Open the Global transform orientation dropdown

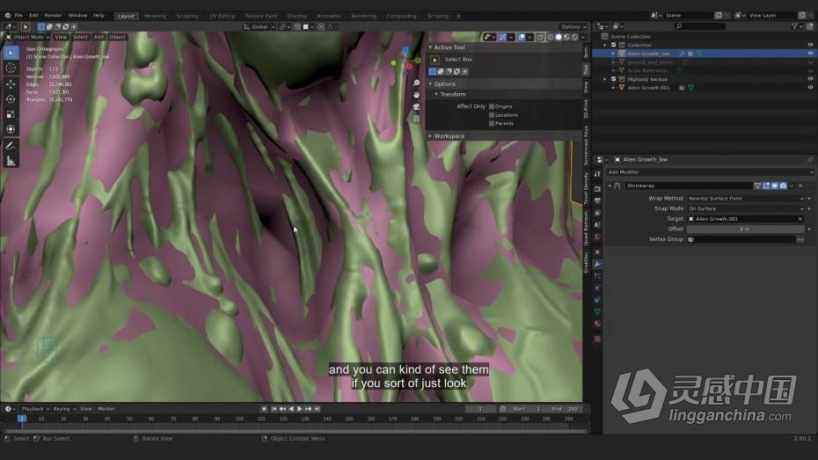click(259, 26)
